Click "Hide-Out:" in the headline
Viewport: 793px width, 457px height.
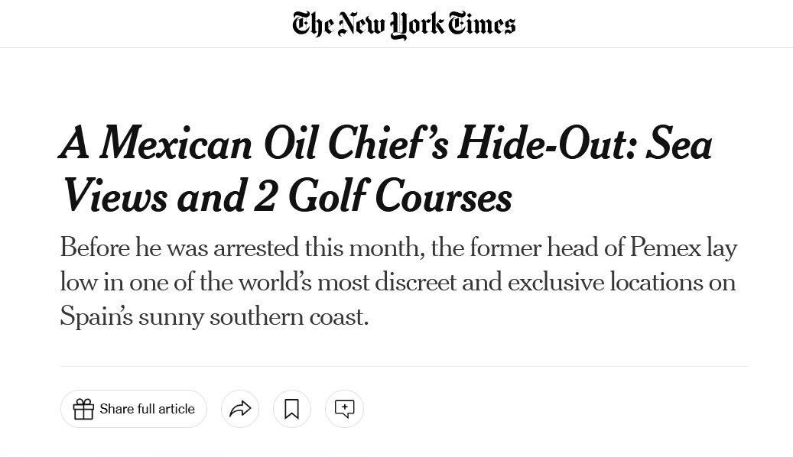point(546,144)
